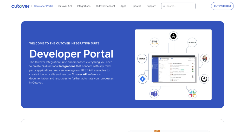Click the 'WELCOME TO THE CUTOVER INTEGRATION SUITE' text
This screenshot has height=132, width=246.
click(64, 43)
